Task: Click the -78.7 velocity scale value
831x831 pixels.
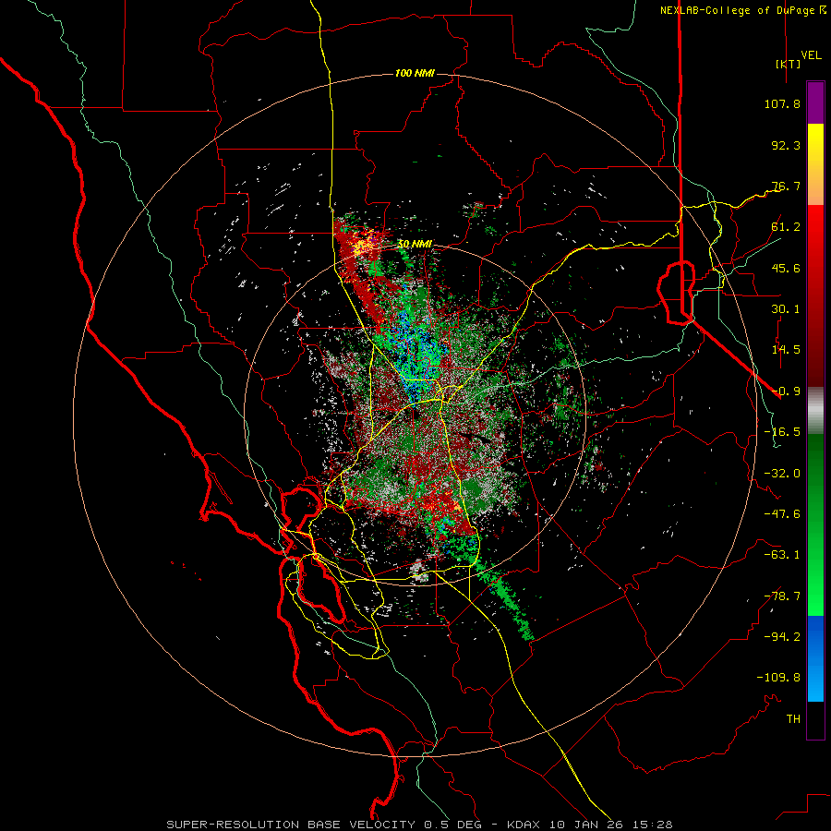Action: click(x=782, y=596)
